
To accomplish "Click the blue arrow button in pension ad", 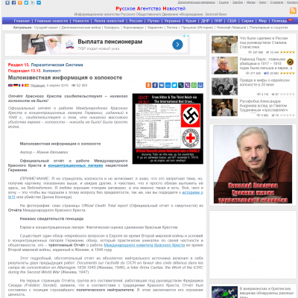I will pyautogui.click(x=177, y=45).
